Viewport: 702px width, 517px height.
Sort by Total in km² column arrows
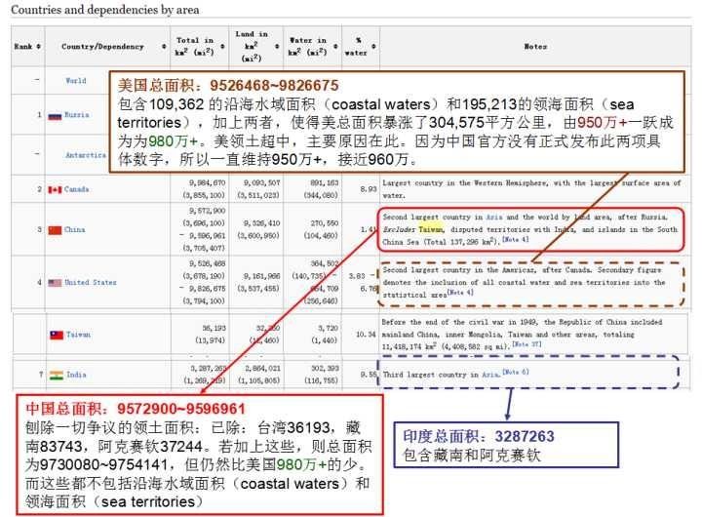point(222,47)
